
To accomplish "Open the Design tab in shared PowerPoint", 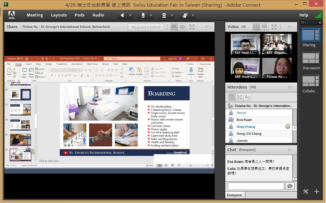I will [49, 64].
